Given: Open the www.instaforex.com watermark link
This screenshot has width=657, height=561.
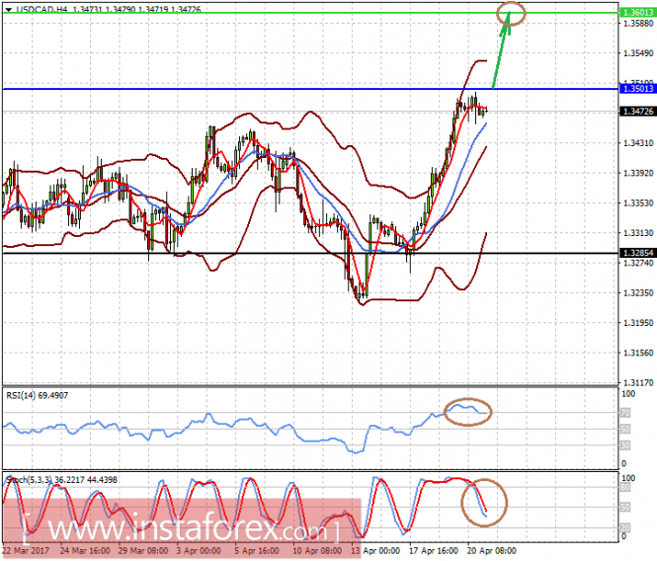Looking at the screenshot, I should coord(182,528).
